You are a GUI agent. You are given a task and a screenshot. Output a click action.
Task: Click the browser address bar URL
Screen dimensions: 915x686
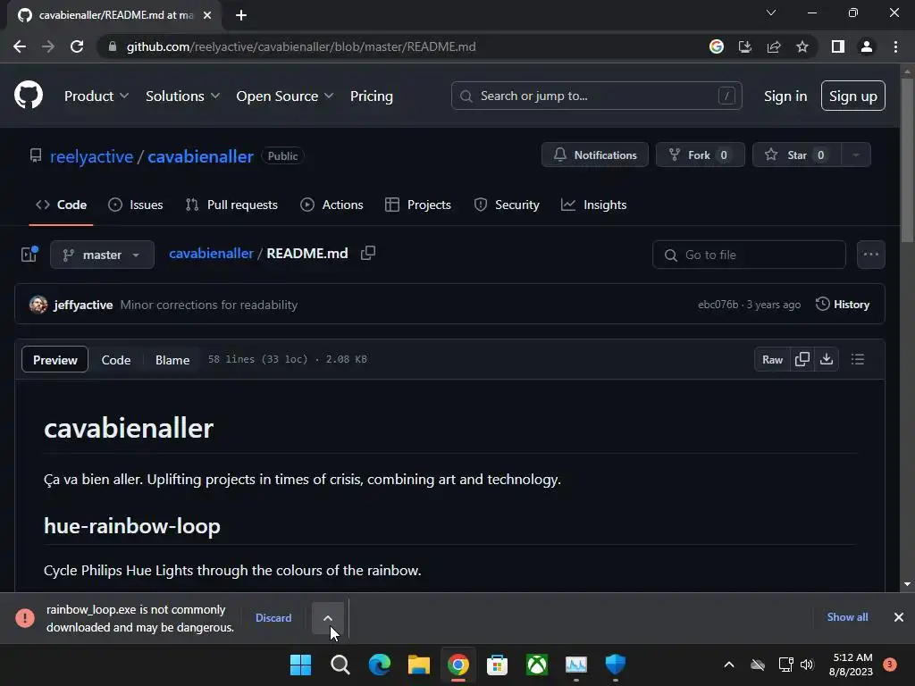coord(301,46)
